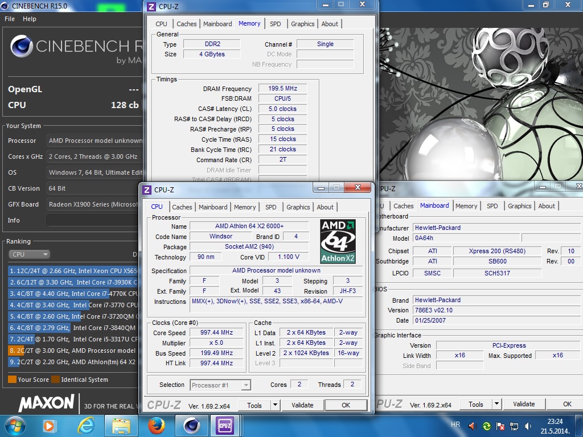The width and height of the screenshot is (583, 437).
Task: Click OK button in front CPU-Z
Action: [x=346, y=405]
